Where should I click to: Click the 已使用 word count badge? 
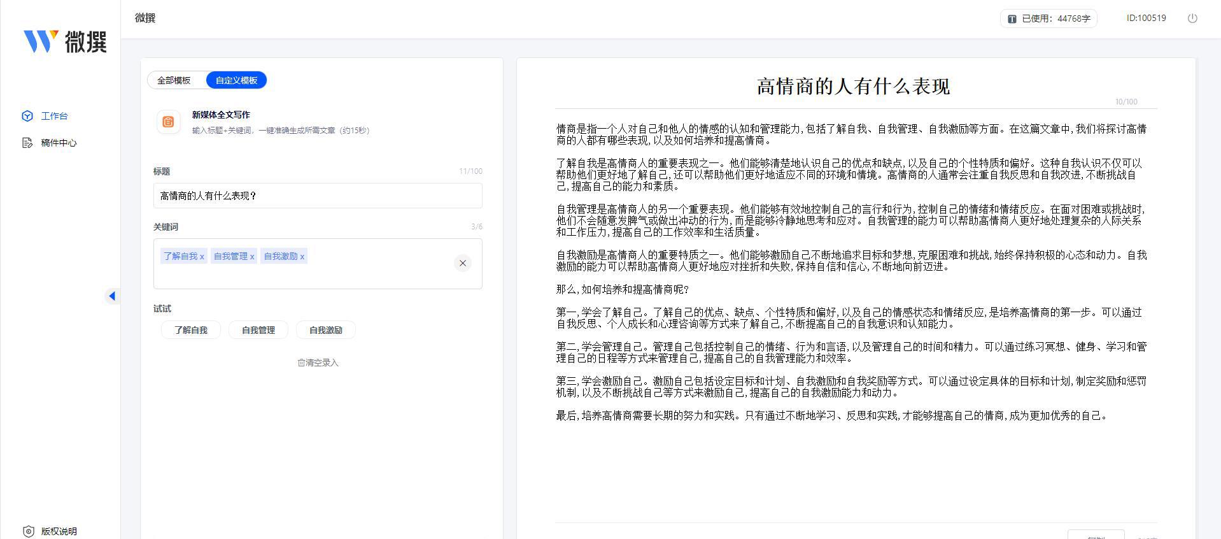click(x=1048, y=18)
